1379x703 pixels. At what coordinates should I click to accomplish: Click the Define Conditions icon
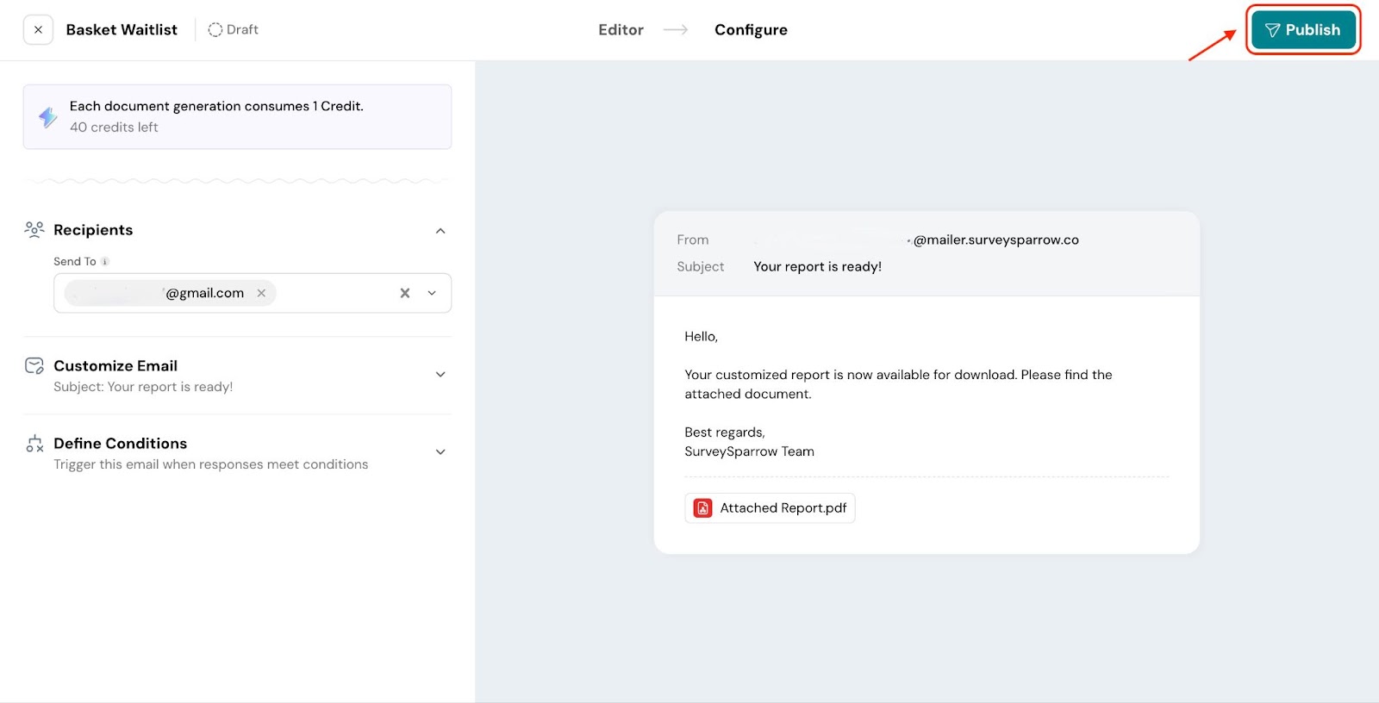[x=34, y=444]
